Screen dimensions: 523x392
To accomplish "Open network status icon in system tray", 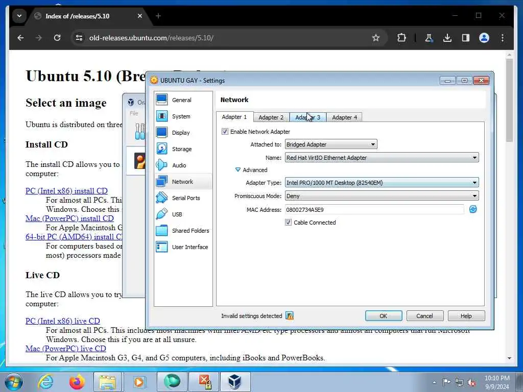I will pos(459,382).
